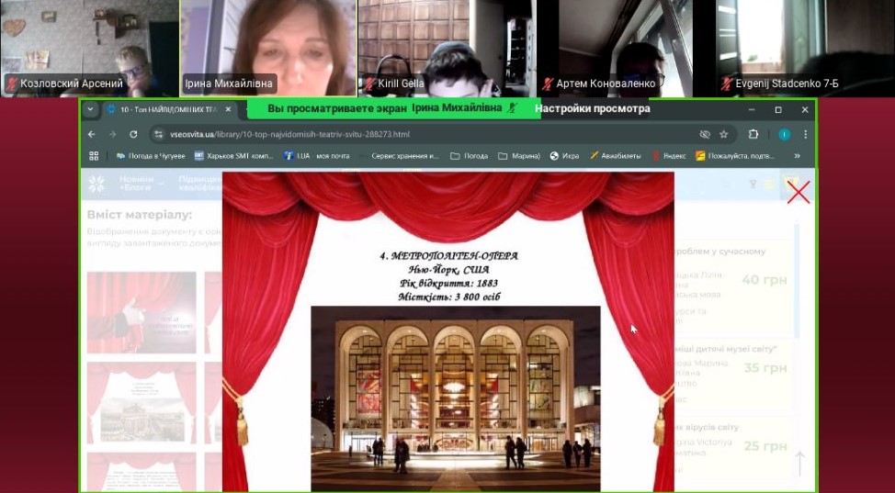Close the slide viewer with red X

(x=798, y=192)
